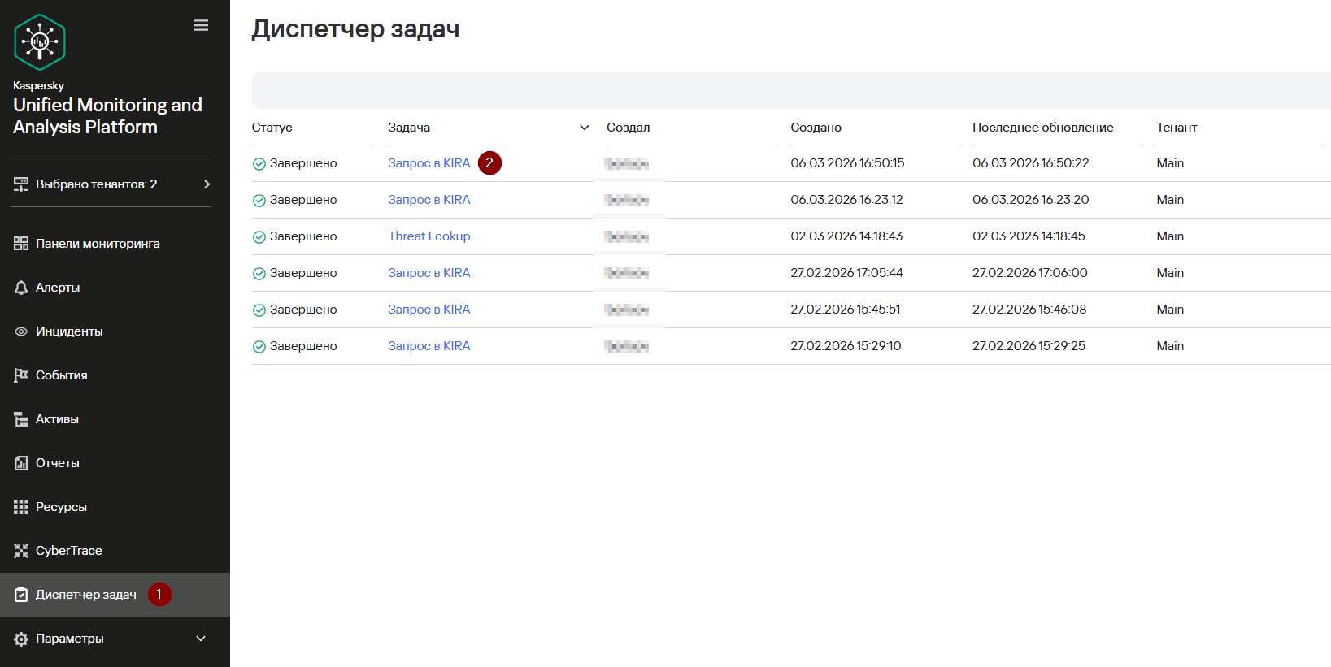Open Панели мониторинга section
Screen dimensions: 1331x667
click(98, 244)
